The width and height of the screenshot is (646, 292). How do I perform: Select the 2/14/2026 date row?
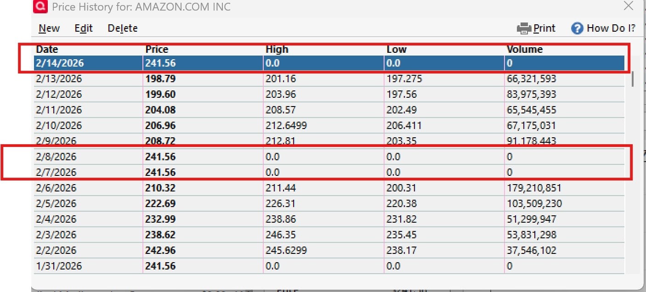[329, 63]
